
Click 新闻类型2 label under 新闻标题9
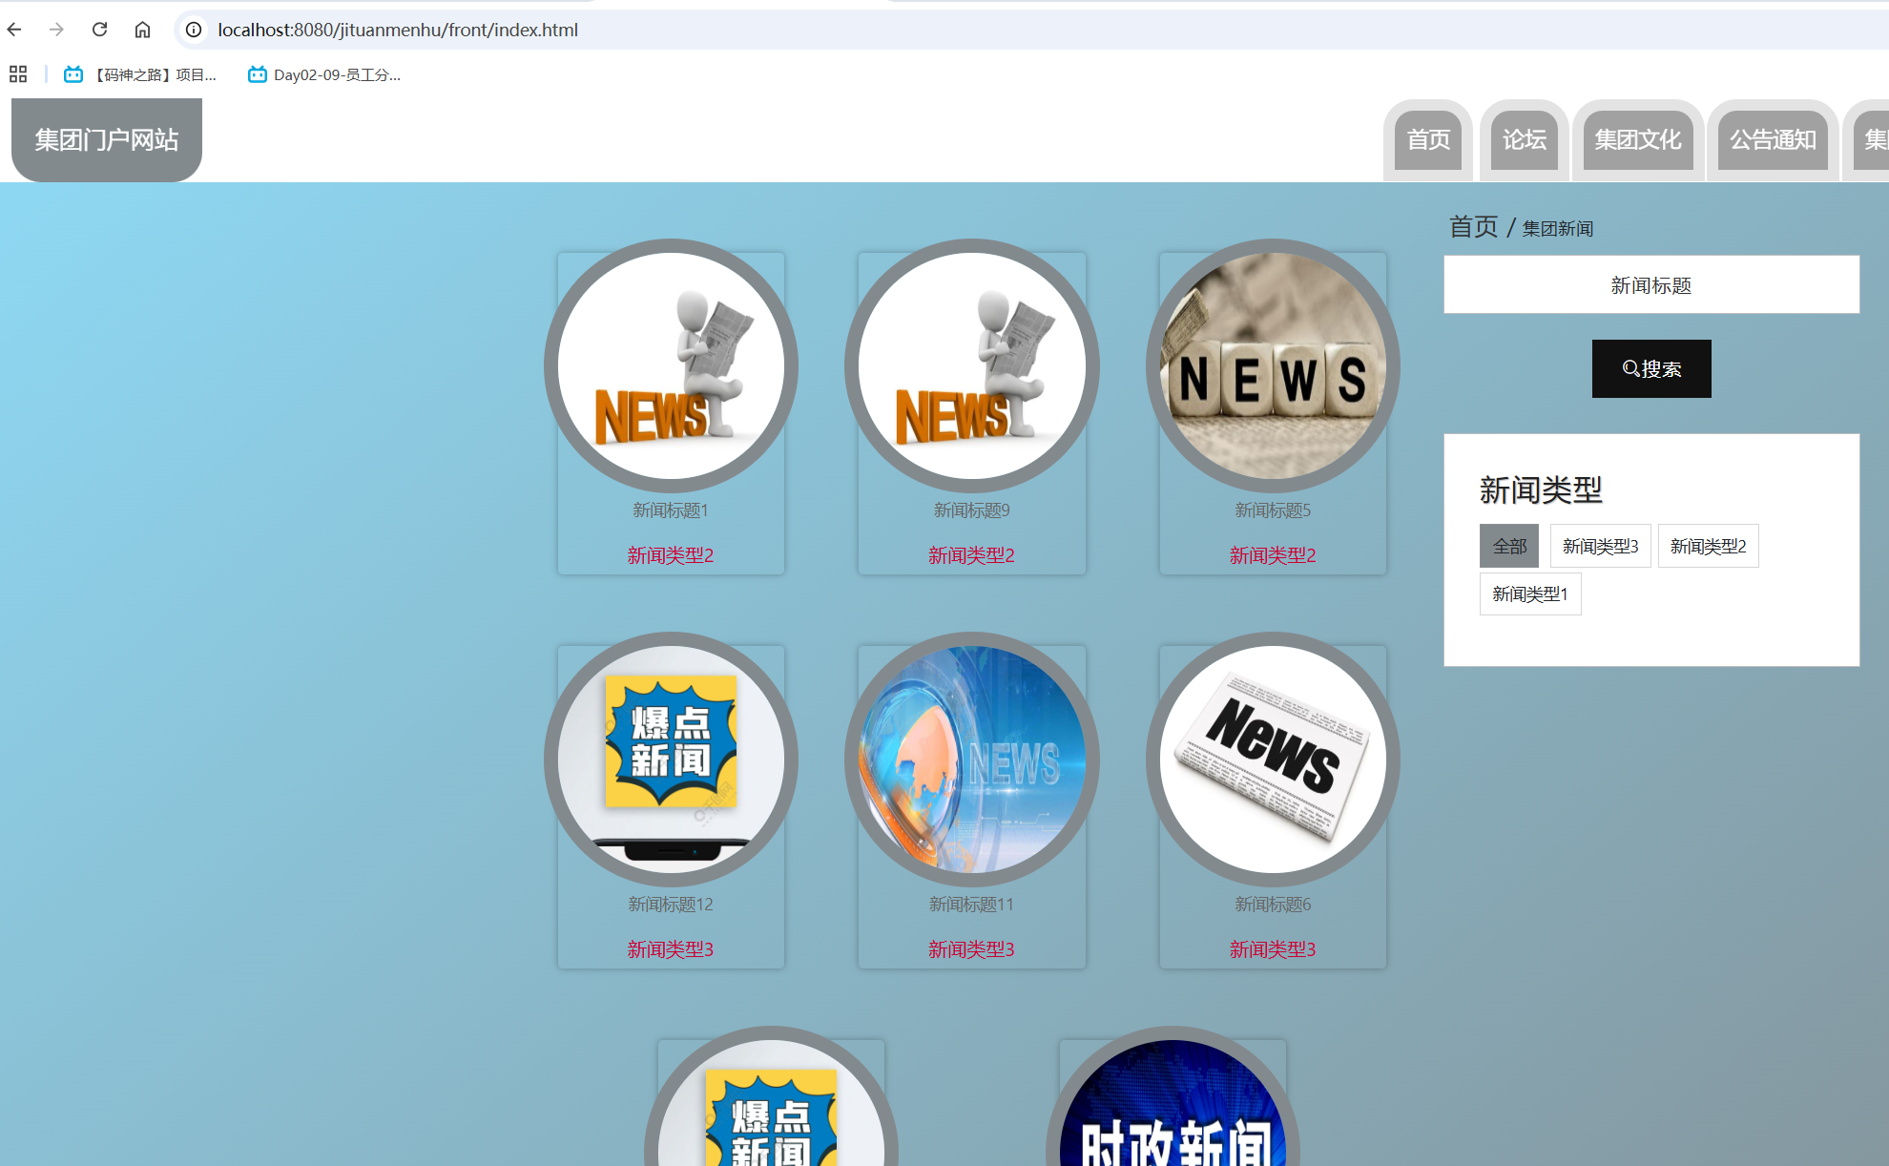[971, 555]
